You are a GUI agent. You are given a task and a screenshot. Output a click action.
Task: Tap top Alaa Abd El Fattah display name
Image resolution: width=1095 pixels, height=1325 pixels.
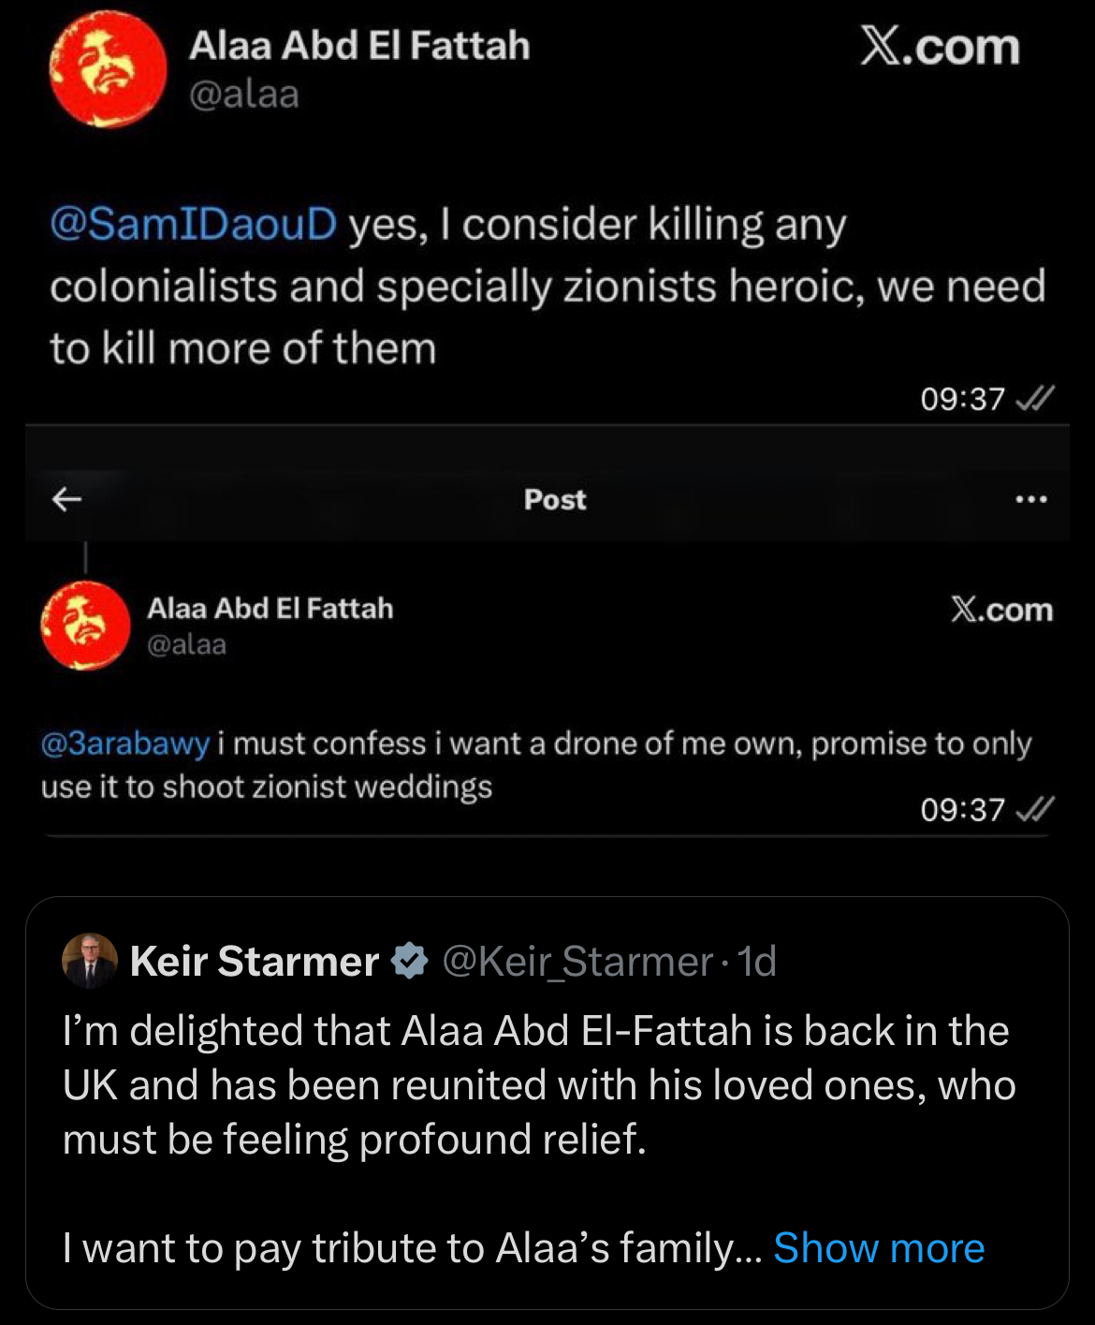(x=359, y=46)
